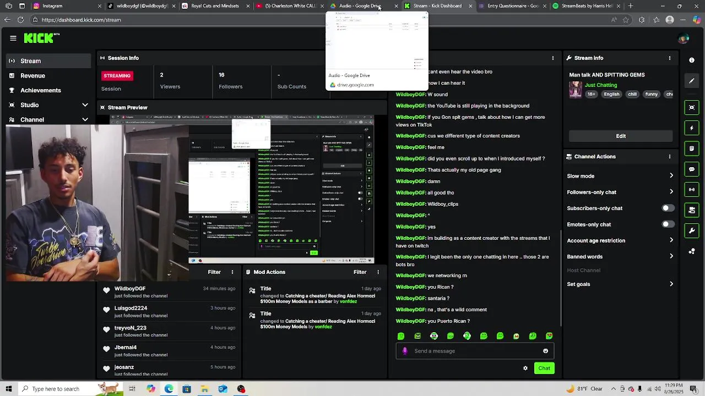The height and width of the screenshot is (396, 705).
Task: Insert the first green Kick emote
Action: 401,336
